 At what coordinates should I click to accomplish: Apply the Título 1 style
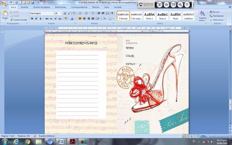149,16
